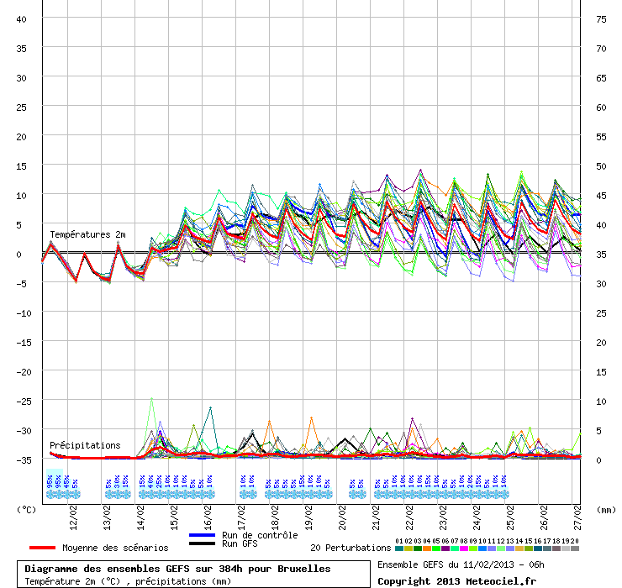Select the perturbation 19 light gray swatch
Viewport: 622px width, 588px height.
pyautogui.click(x=566, y=549)
